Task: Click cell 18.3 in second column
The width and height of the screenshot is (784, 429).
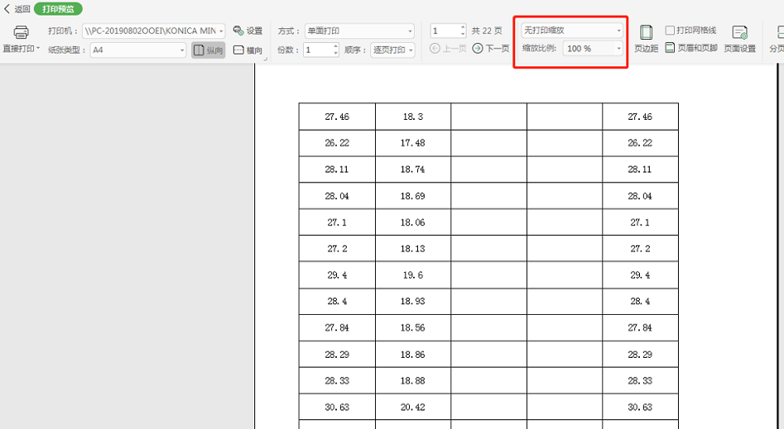Action: [413, 117]
